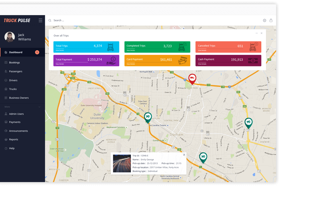Click the Drivers steering wheel icon
This screenshot has height=210, width=311.
pos(7,80)
